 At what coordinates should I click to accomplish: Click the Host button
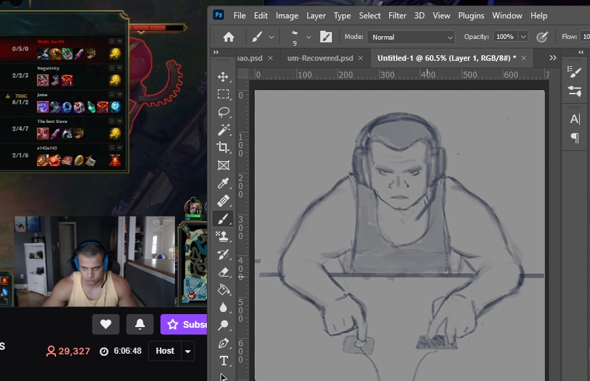[x=165, y=351]
